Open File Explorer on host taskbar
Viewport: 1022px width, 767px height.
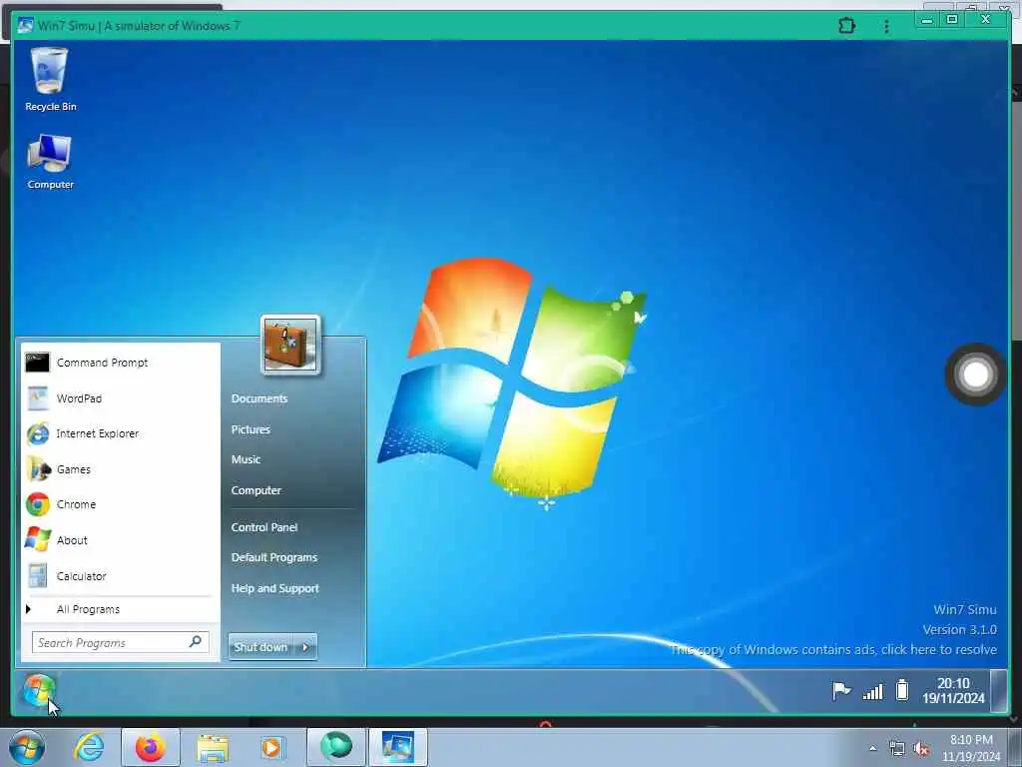click(x=213, y=747)
